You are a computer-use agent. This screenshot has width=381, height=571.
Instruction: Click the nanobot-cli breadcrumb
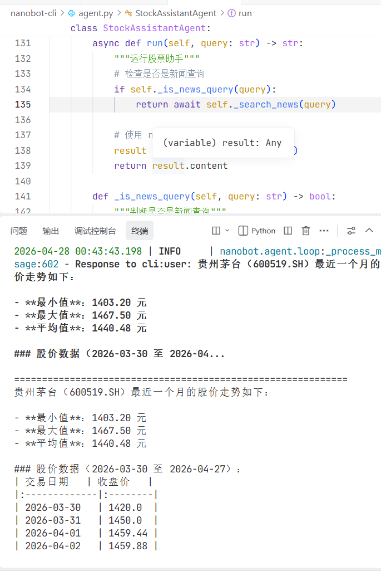click(x=33, y=13)
